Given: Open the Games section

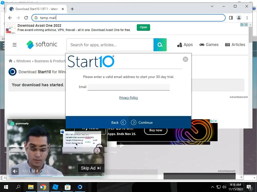Looking at the screenshot, I should click(209, 45).
